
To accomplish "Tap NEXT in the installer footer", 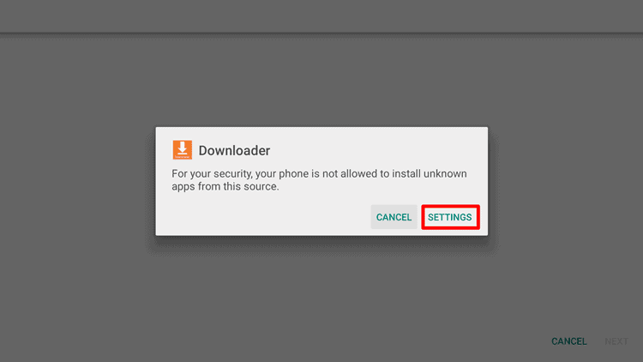I will pos(616,341).
